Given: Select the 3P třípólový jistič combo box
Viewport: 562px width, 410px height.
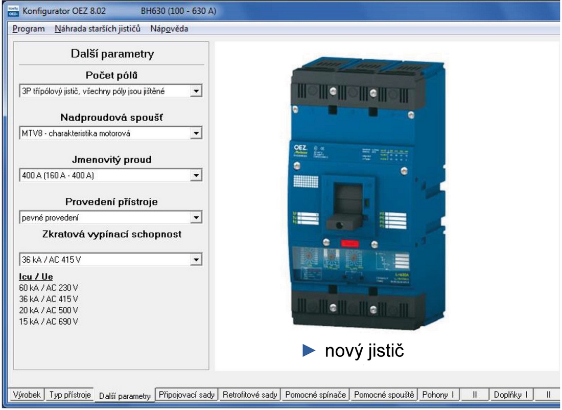Looking at the screenshot, I should coord(111,91).
